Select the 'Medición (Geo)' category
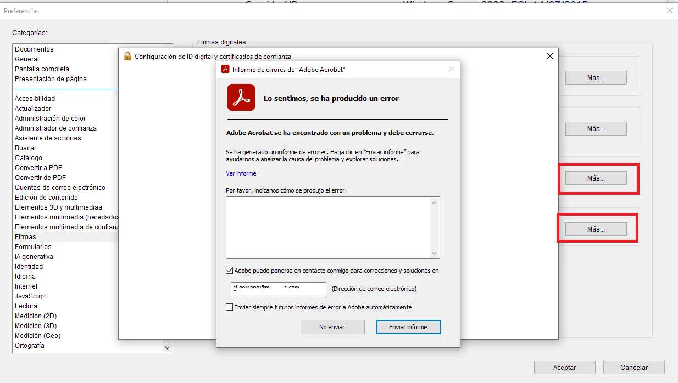This screenshot has width=678, height=383. tap(37, 336)
